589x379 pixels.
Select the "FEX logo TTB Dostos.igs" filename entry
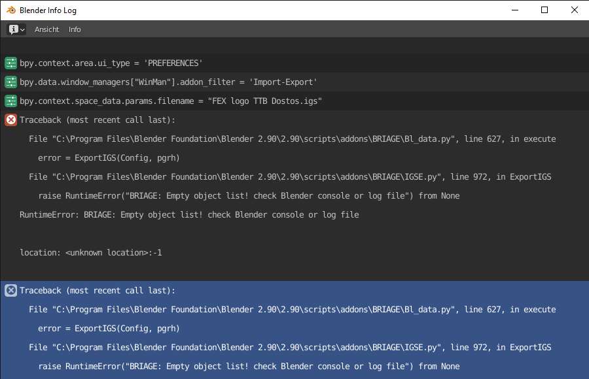tap(171, 101)
